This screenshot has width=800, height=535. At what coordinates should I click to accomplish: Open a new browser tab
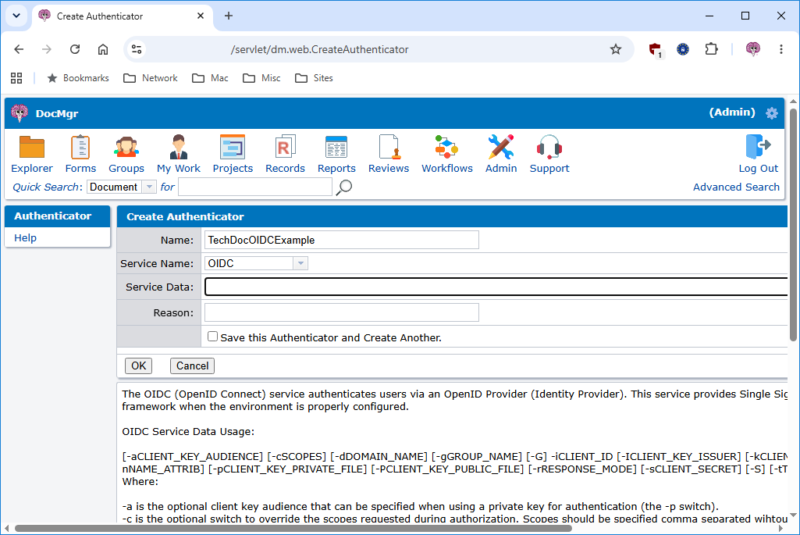[229, 16]
